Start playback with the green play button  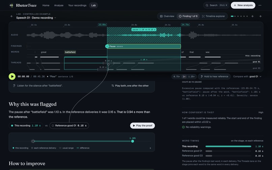pos(12,77)
